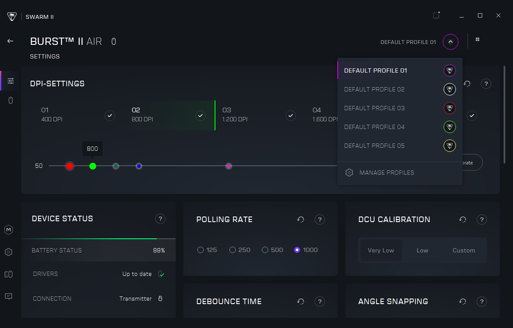Screen dimensions: 513x328
Task: Open the Macro manager hexagon M icon
Action: point(9,230)
